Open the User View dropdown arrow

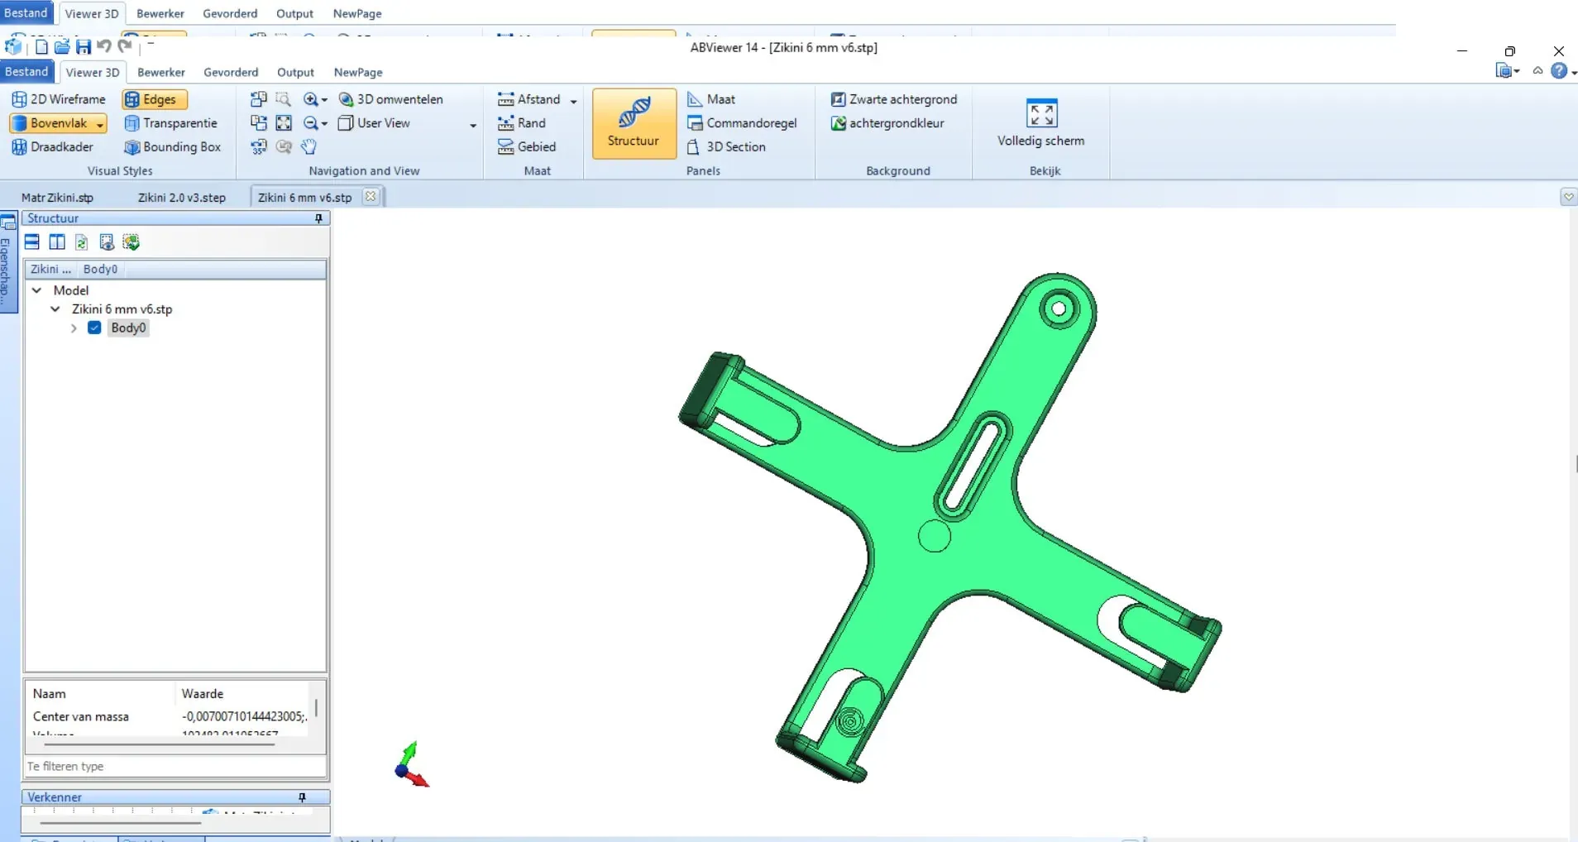tap(473, 125)
